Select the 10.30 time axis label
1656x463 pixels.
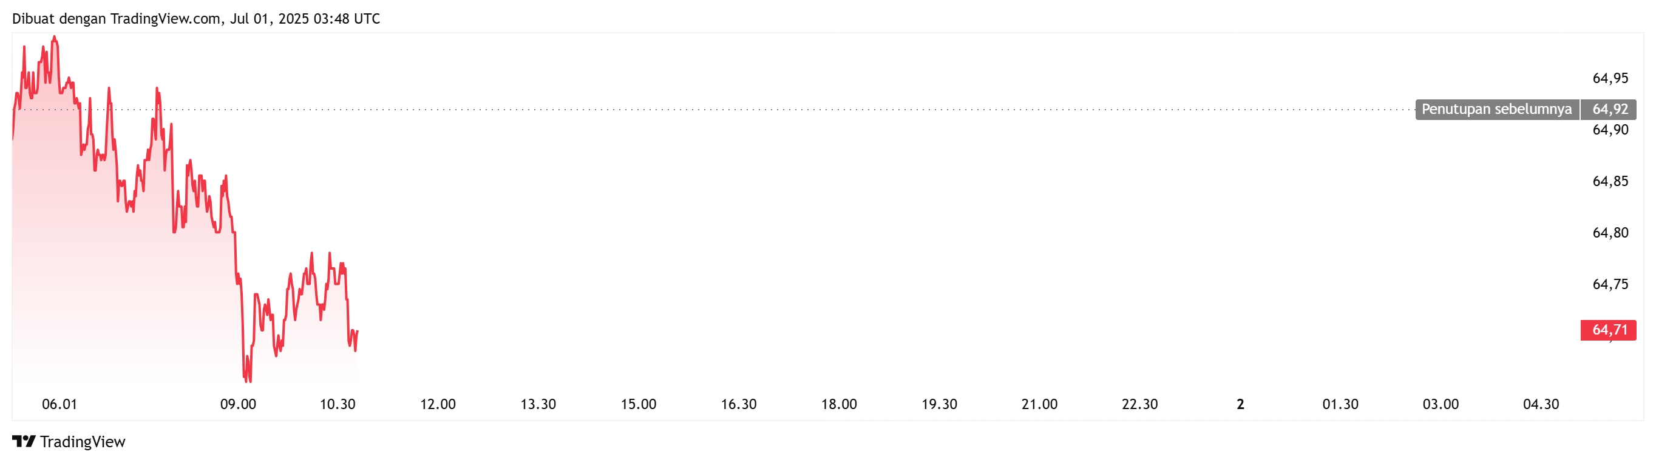coord(338,405)
